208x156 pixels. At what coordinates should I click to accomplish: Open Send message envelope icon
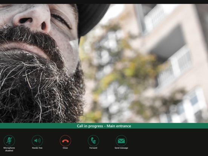(x=121, y=141)
